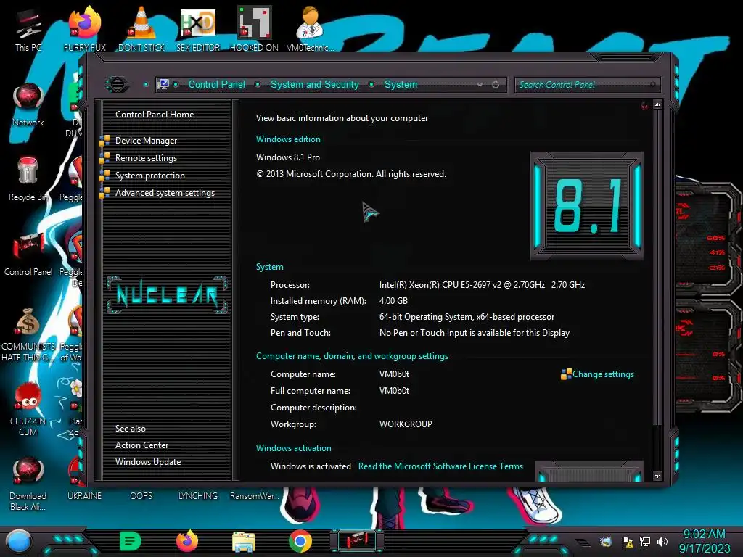Click Change settings for computer name

[x=603, y=374]
